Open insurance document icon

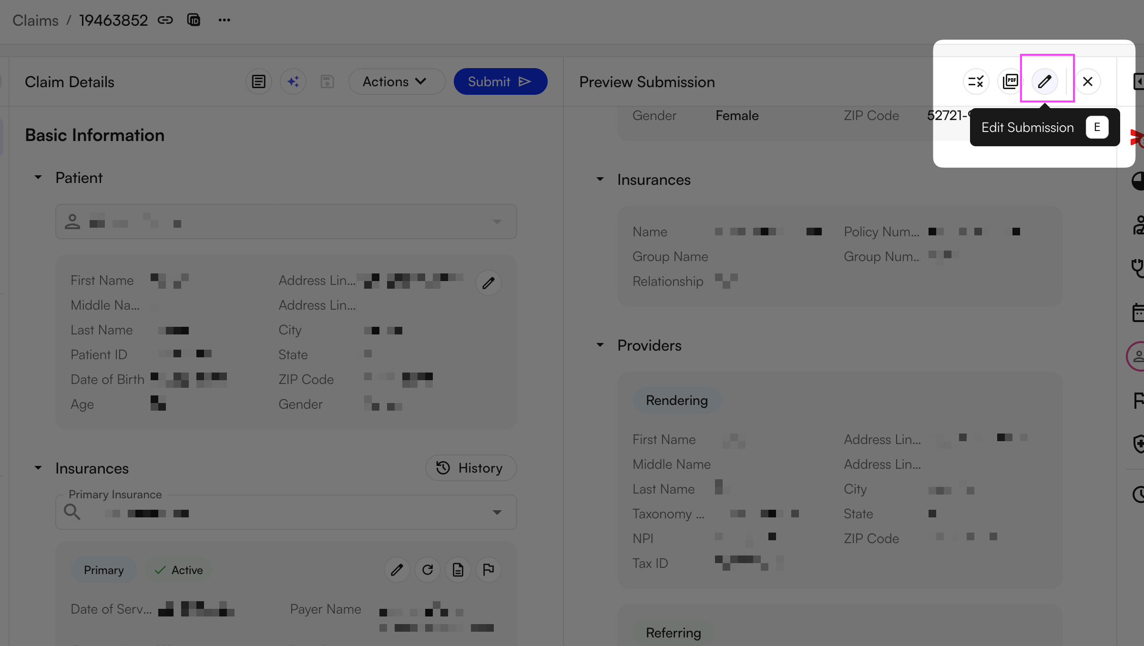pyautogui.click(x=458, y=570)
